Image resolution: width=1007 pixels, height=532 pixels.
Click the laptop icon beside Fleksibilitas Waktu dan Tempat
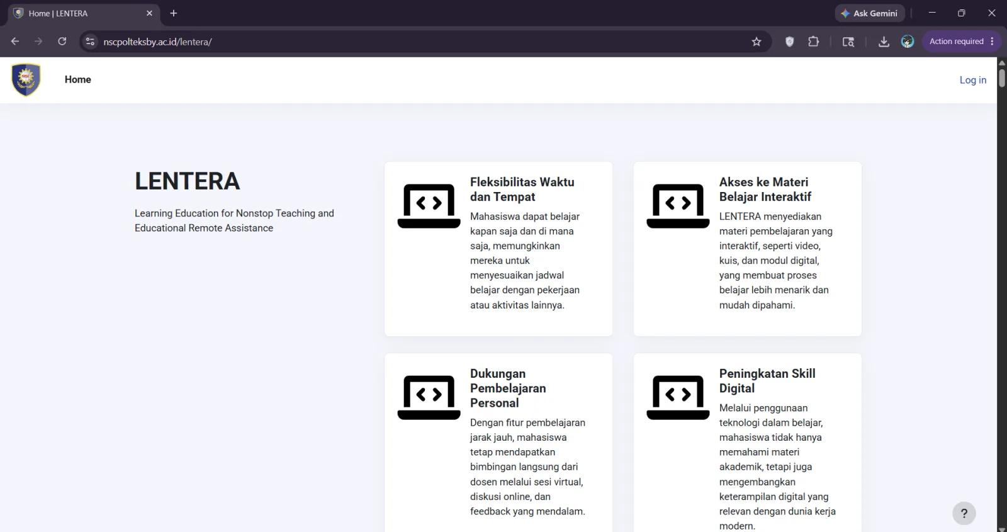(x=429, y=206)
